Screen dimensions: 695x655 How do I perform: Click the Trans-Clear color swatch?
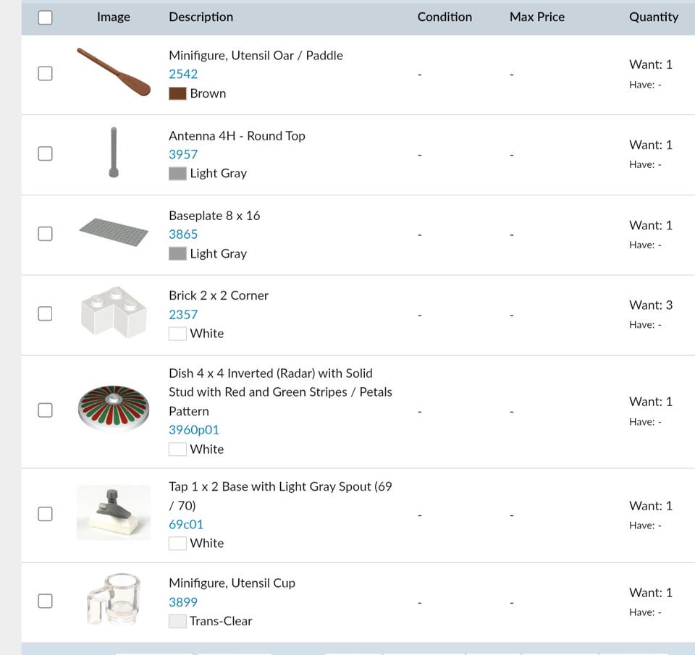[177, 621]
